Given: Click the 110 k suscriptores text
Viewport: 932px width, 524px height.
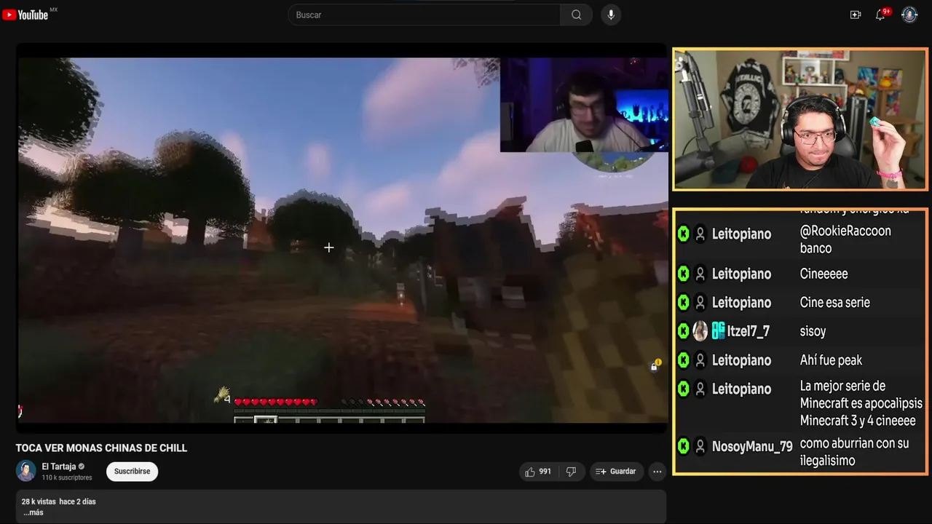Looking at the screenshot, I should pyautogui.click(x=67, y=477).
